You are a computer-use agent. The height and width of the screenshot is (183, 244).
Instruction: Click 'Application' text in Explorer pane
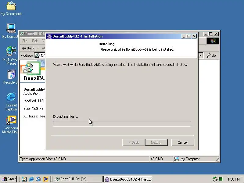31,93
